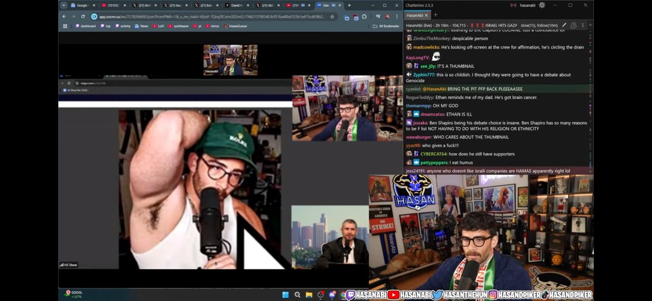Select the active Dan Zoom tab
Screen dimensions: 652x301
pos(329,5)
